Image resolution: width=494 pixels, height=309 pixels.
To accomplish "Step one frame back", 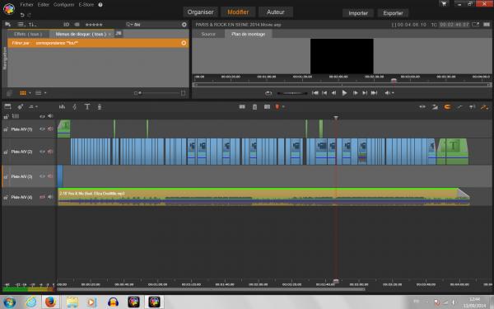I will 333,93.
